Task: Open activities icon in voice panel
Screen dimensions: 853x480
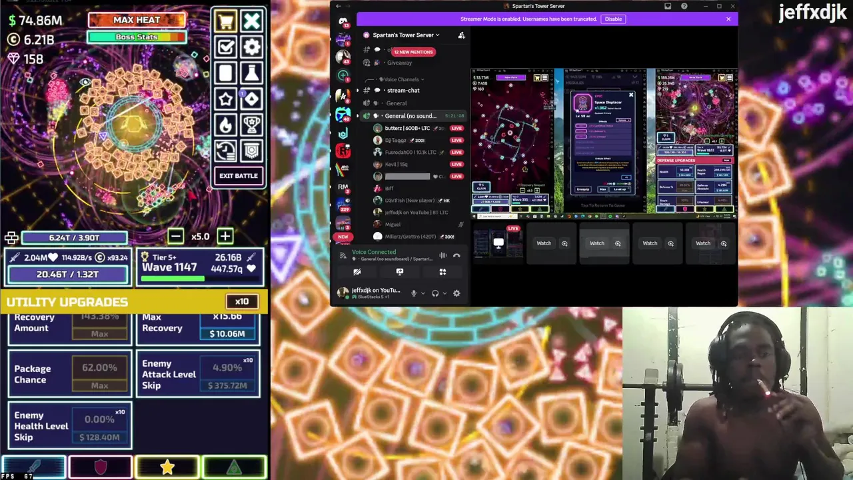Action: click(442, 272)
